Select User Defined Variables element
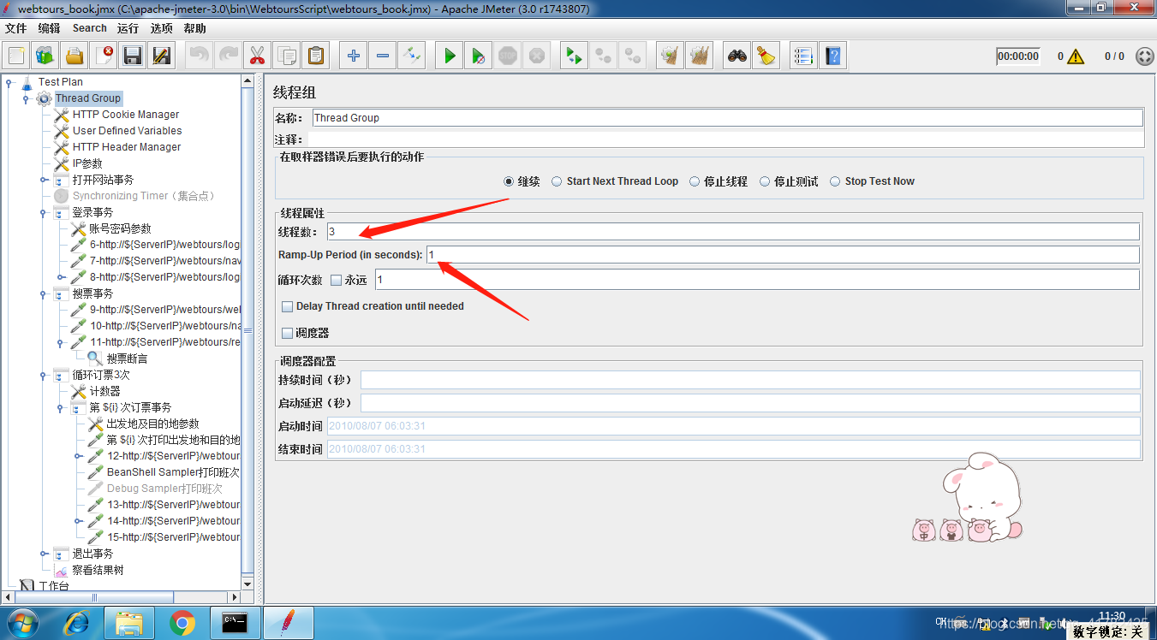Screen dimensions: 1157x640 127,131
